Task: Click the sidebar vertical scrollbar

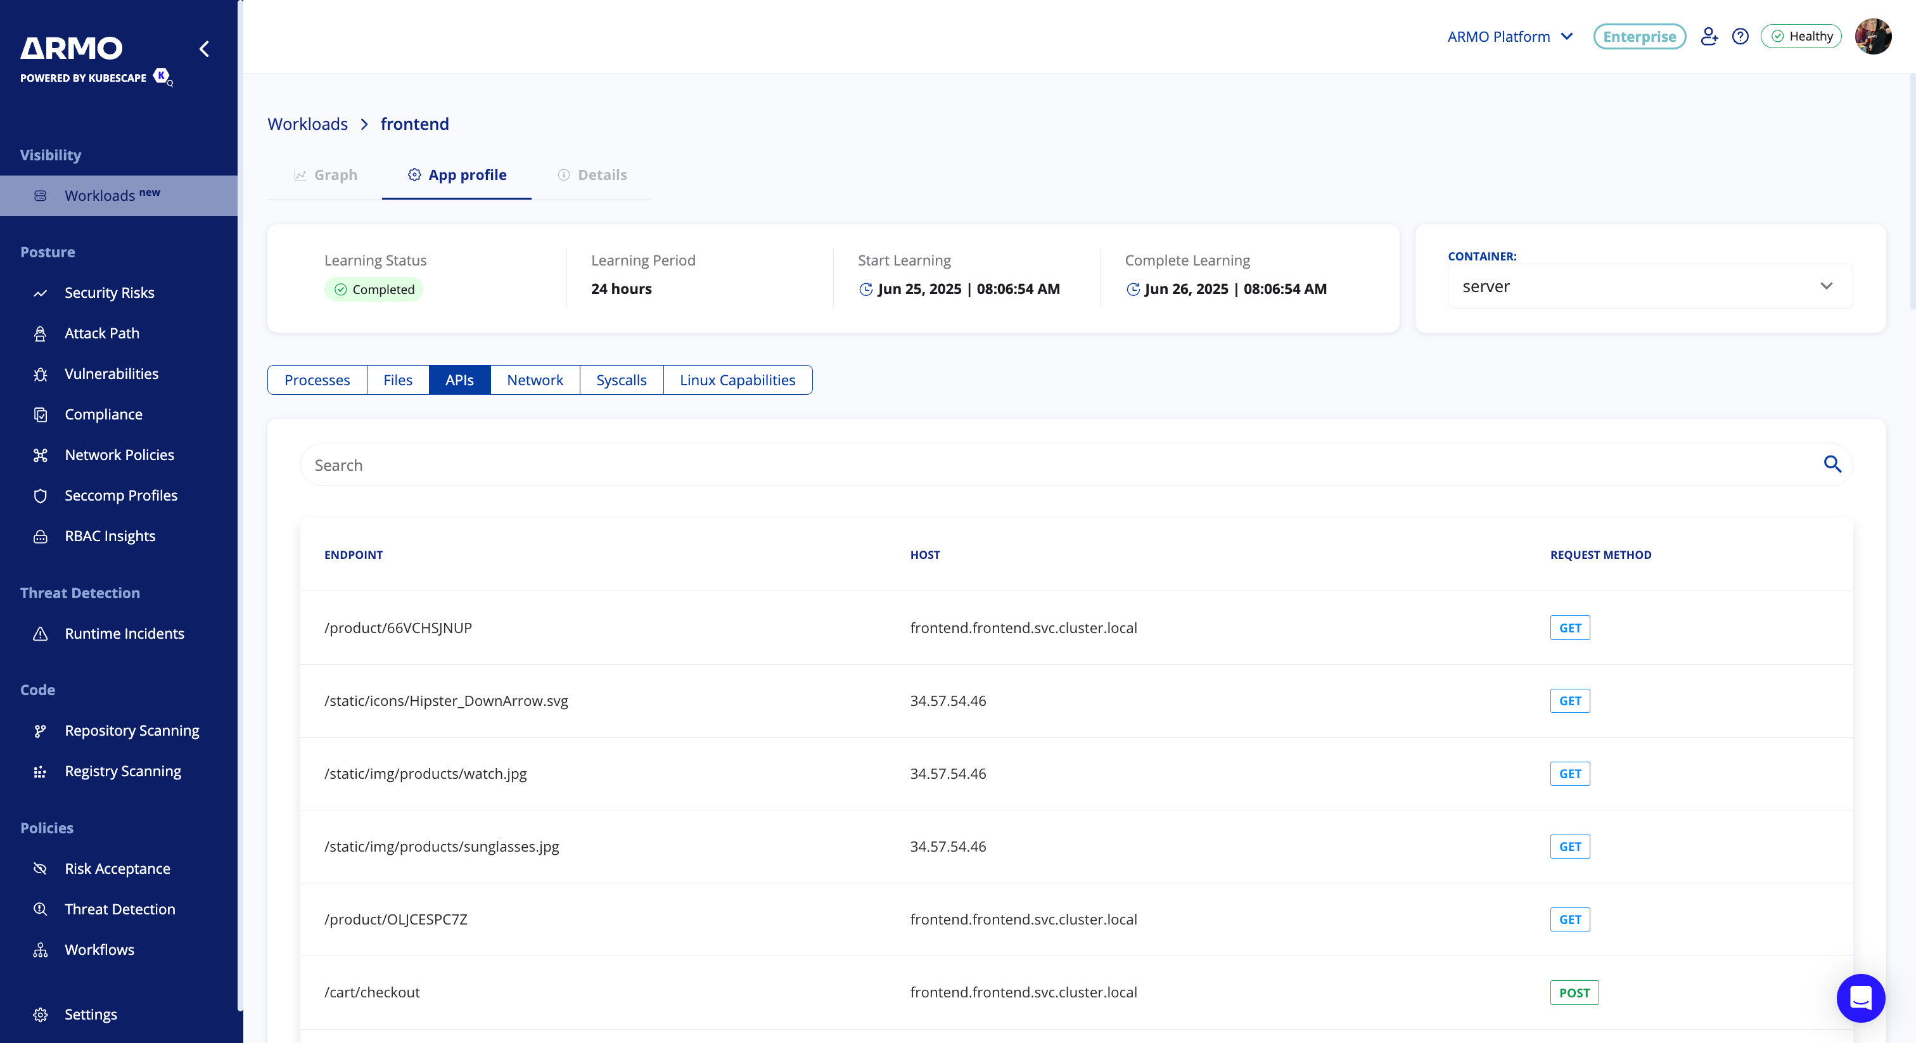Action: click(240, 506)
